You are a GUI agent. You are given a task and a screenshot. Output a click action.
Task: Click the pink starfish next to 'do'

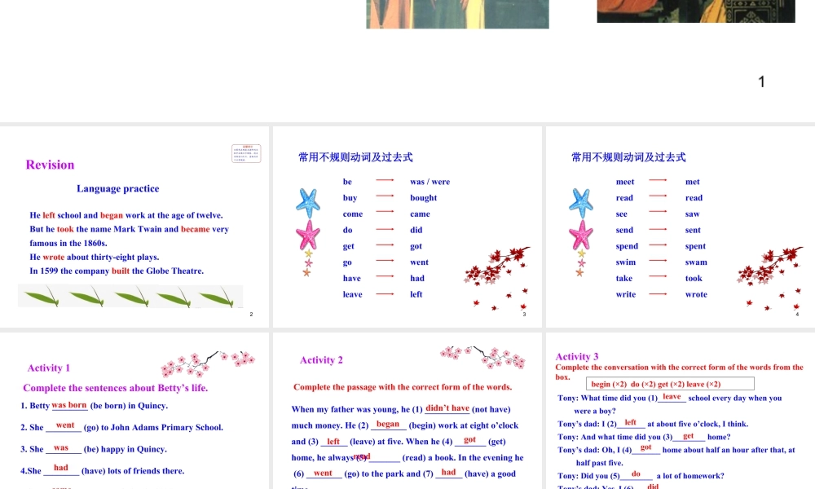[x=308, y=235]
